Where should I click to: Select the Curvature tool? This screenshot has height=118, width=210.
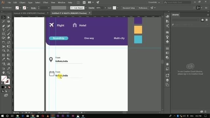click(x=9, y=26)
